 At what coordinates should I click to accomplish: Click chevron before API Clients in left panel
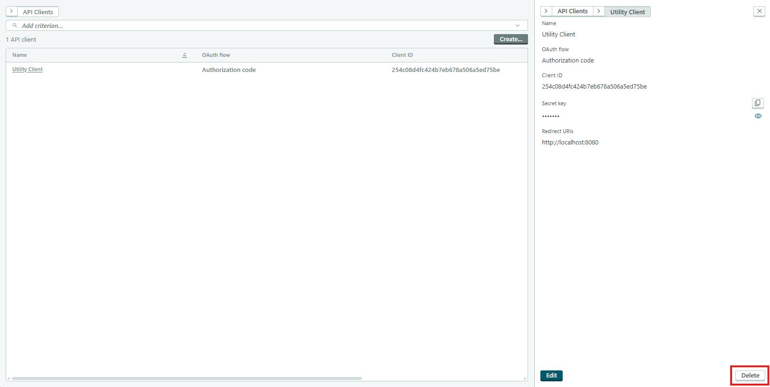point(11,11)
